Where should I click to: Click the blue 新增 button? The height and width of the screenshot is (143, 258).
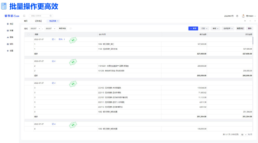tap(193, 29)
